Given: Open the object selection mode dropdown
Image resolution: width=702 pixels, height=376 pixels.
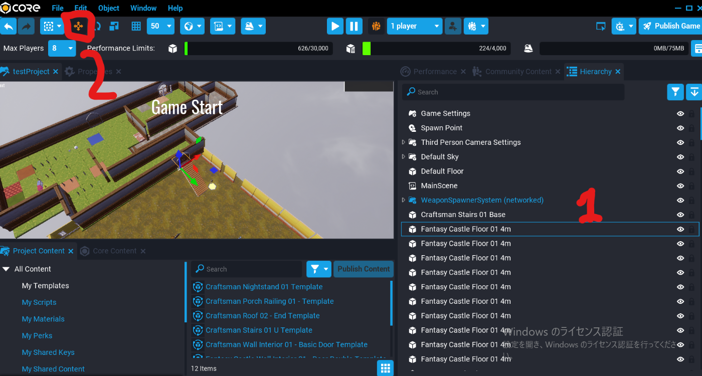Looking at the screenshot, I should (x=52, y=26).
